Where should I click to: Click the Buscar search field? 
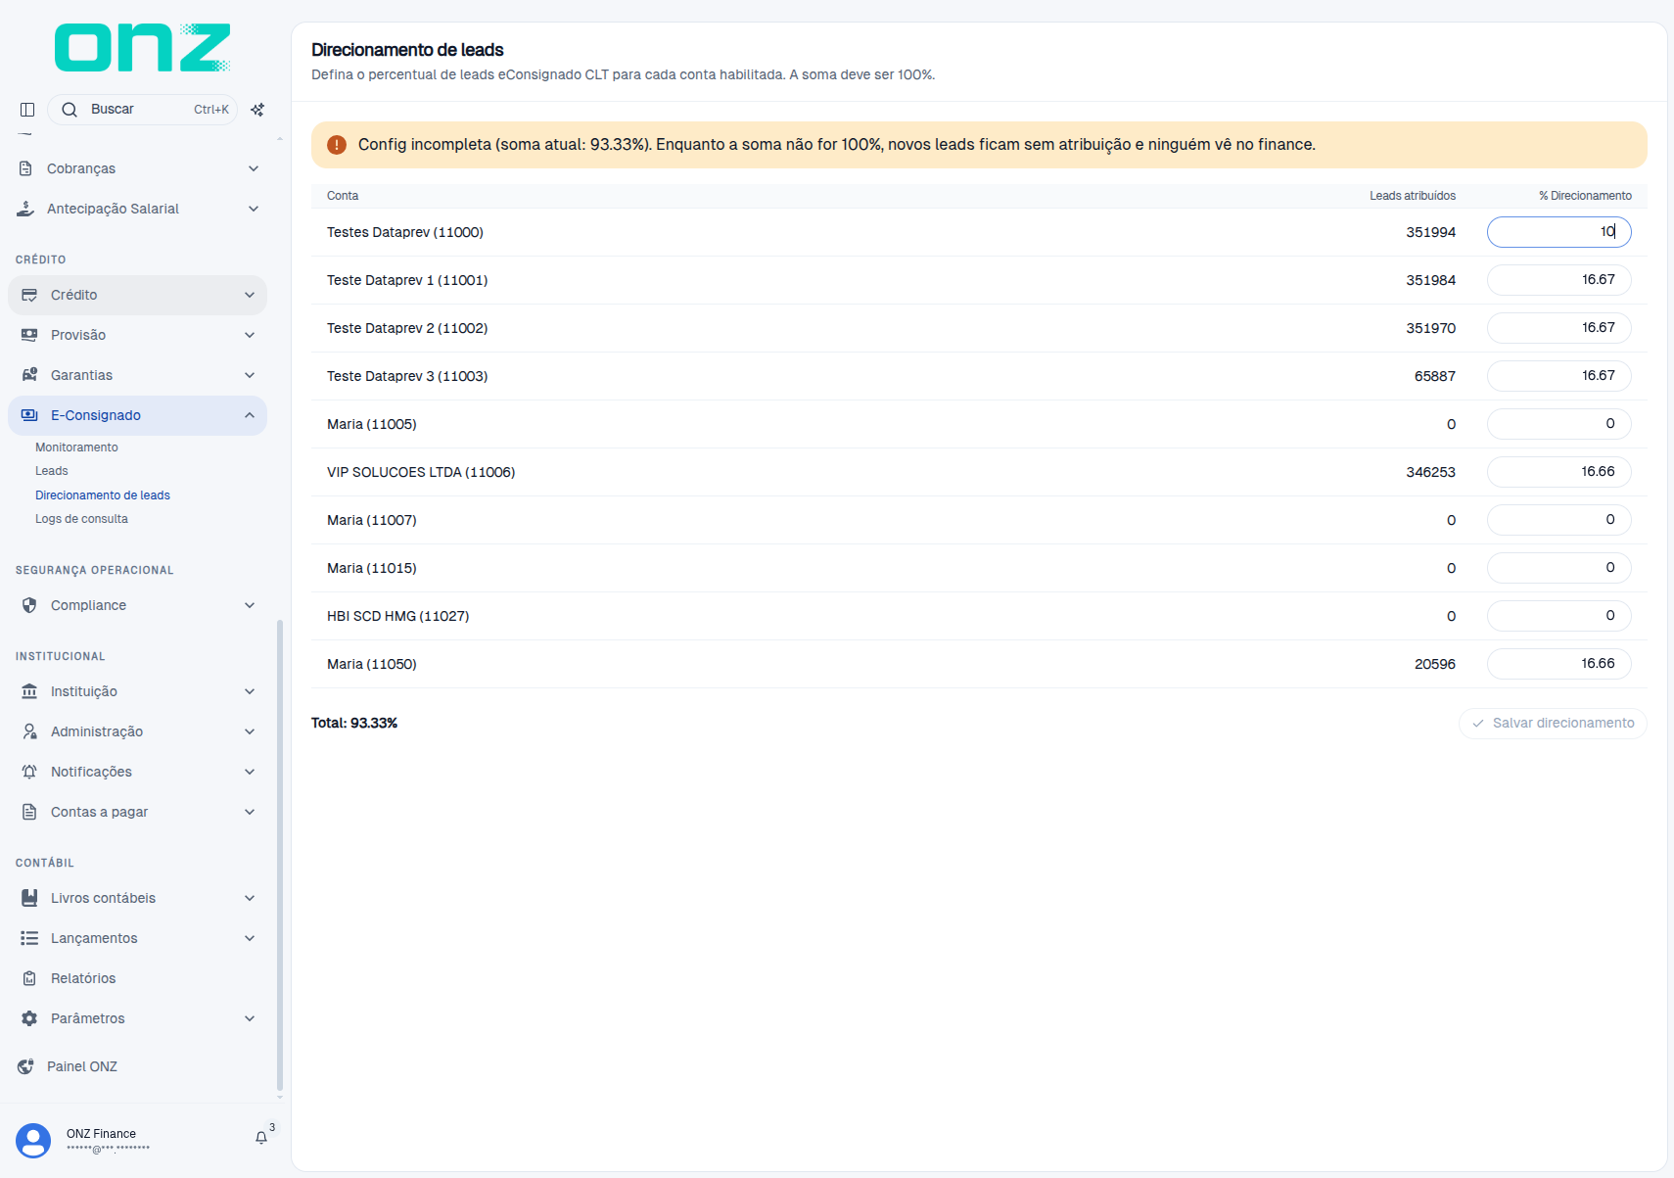(x=143, y=110)
